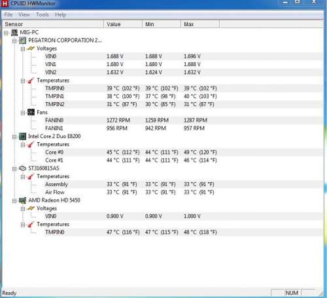
Task: Click the 942 RPM min fan value
Action: point(156,128)
